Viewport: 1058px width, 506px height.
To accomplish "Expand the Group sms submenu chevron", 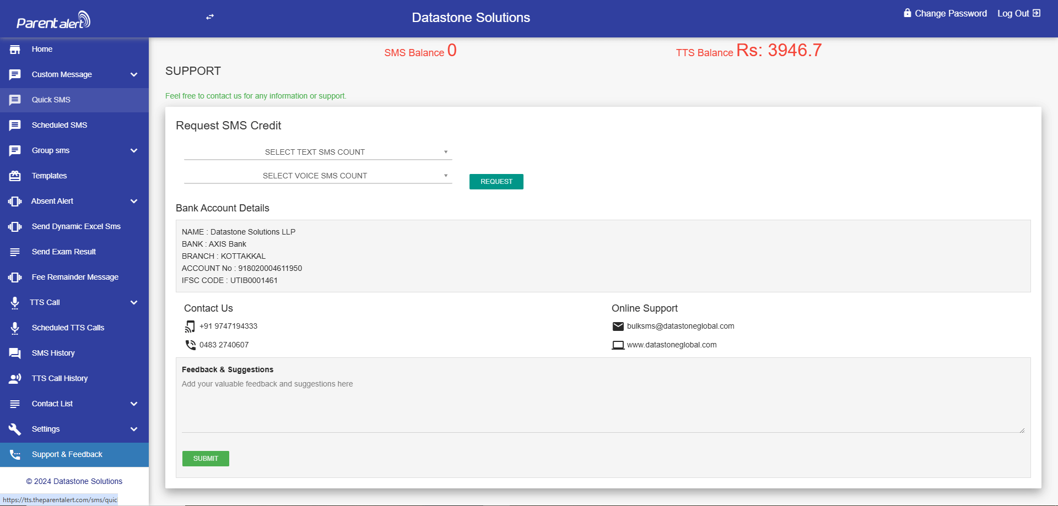I will pyautogui.click(x=134, y=151).
